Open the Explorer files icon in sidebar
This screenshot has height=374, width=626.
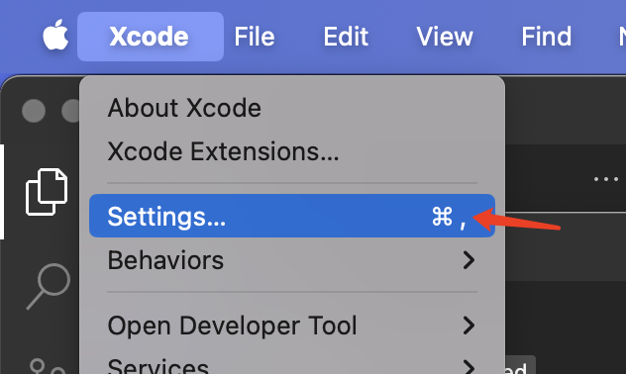click(x=47, y=192)
